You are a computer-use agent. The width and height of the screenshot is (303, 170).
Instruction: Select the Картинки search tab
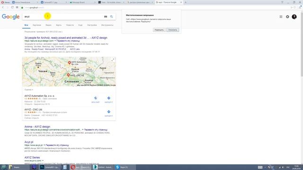click(x=37, y=25)
